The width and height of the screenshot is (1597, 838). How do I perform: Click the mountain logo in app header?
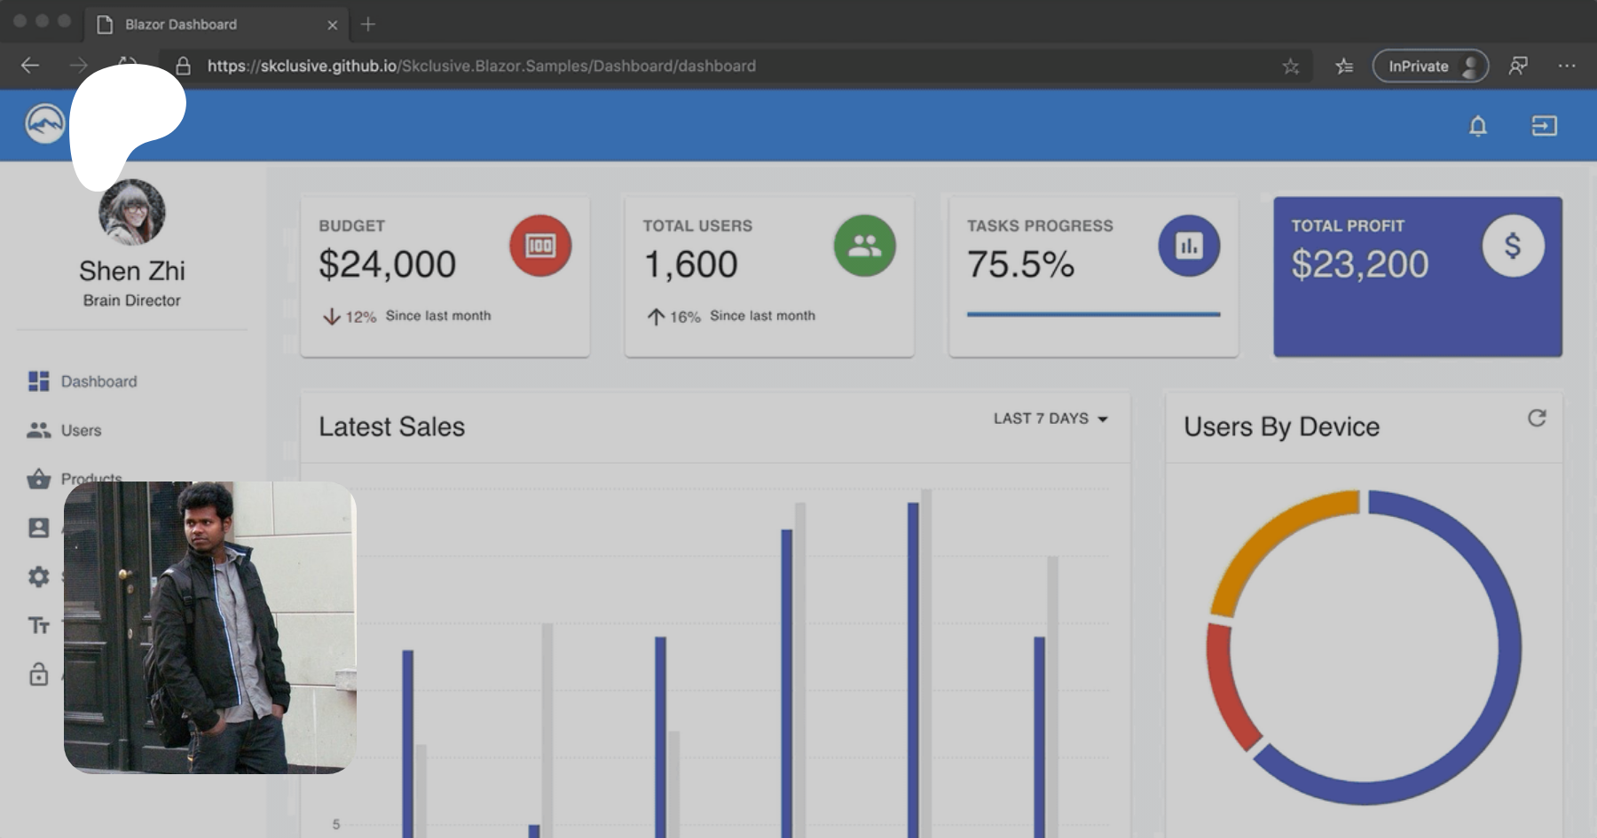tap(44, 124)
